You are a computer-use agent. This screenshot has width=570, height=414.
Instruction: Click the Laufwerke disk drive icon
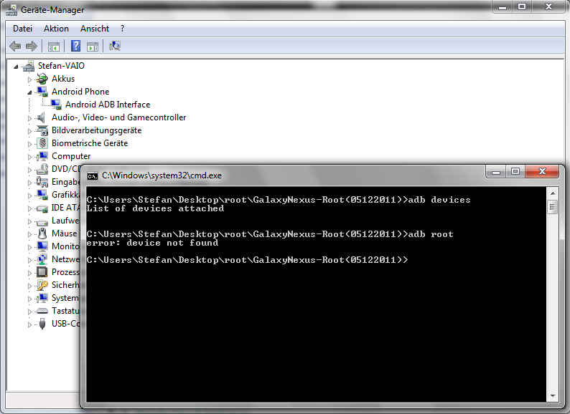tap(42, 221)
